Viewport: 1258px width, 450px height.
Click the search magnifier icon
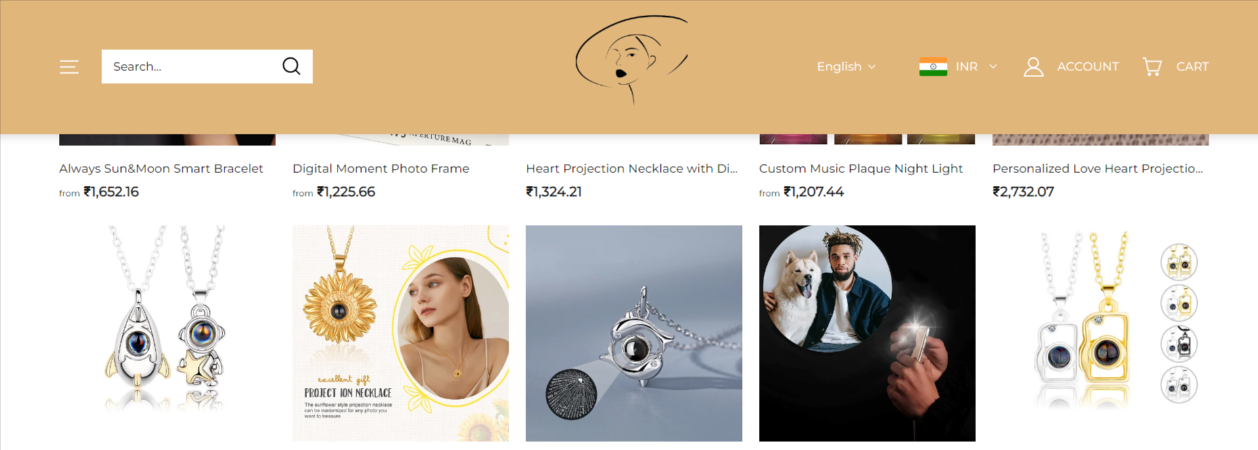292,66
